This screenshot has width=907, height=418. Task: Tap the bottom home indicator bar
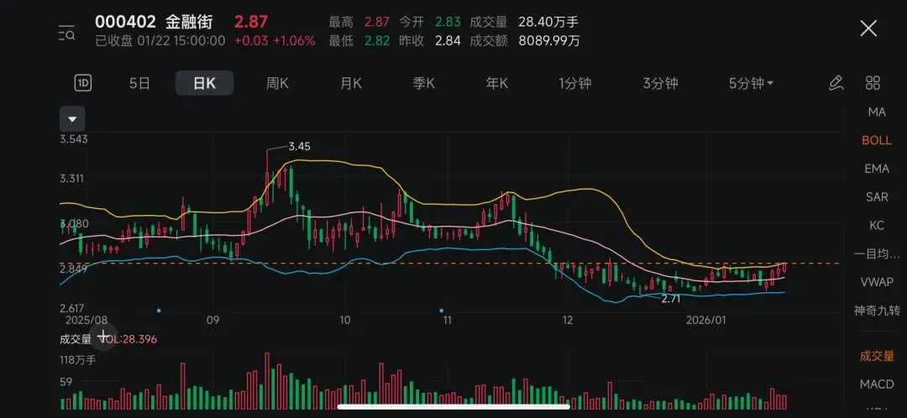click(x=453, y=406)
